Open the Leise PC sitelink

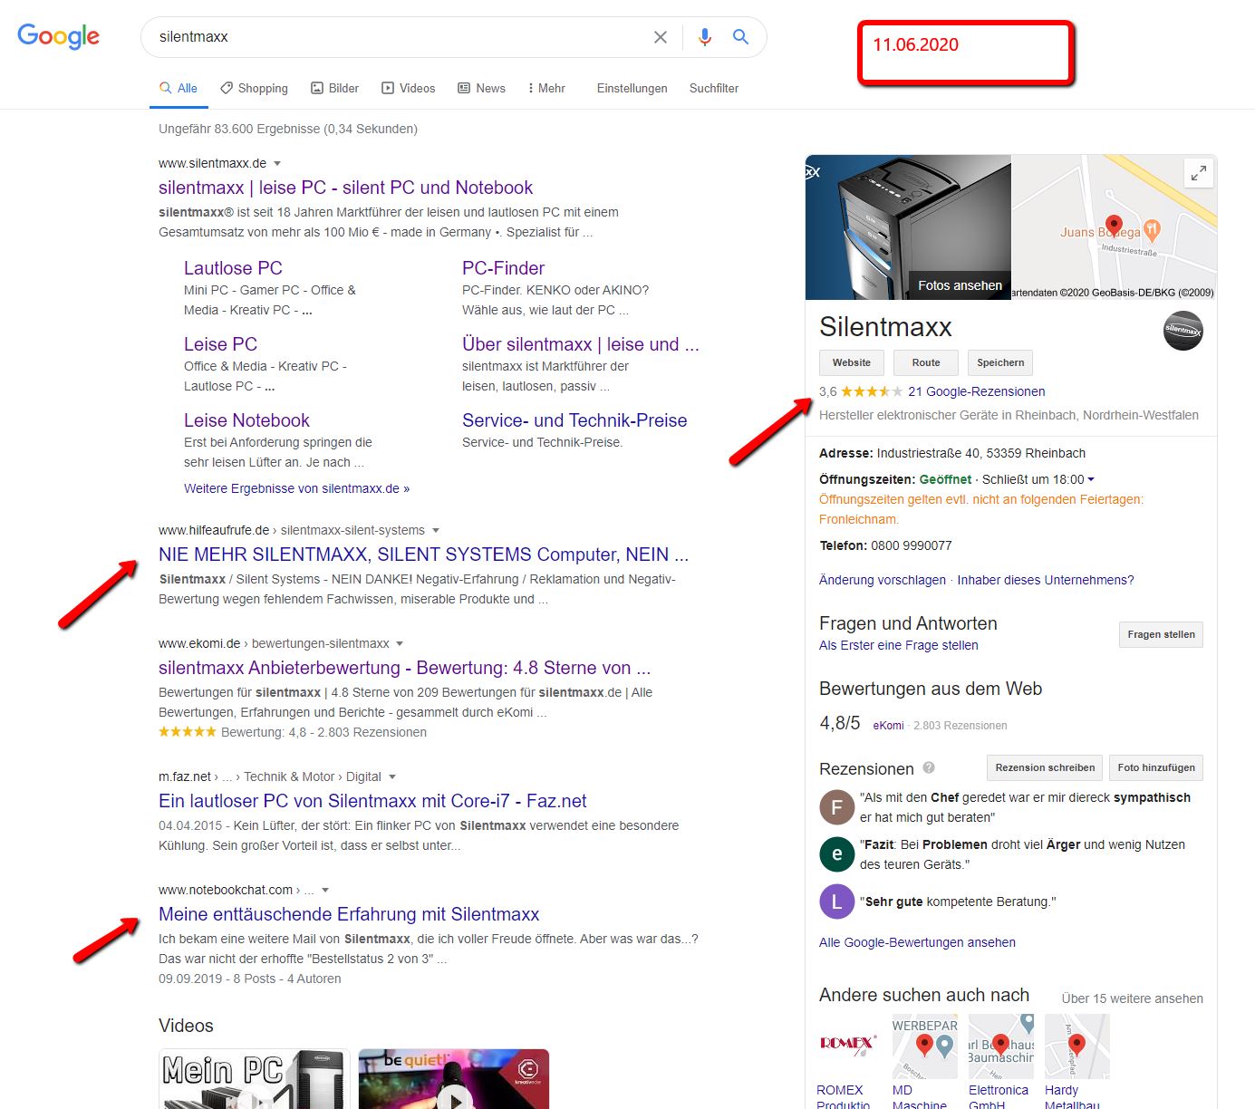coord(220,344)
